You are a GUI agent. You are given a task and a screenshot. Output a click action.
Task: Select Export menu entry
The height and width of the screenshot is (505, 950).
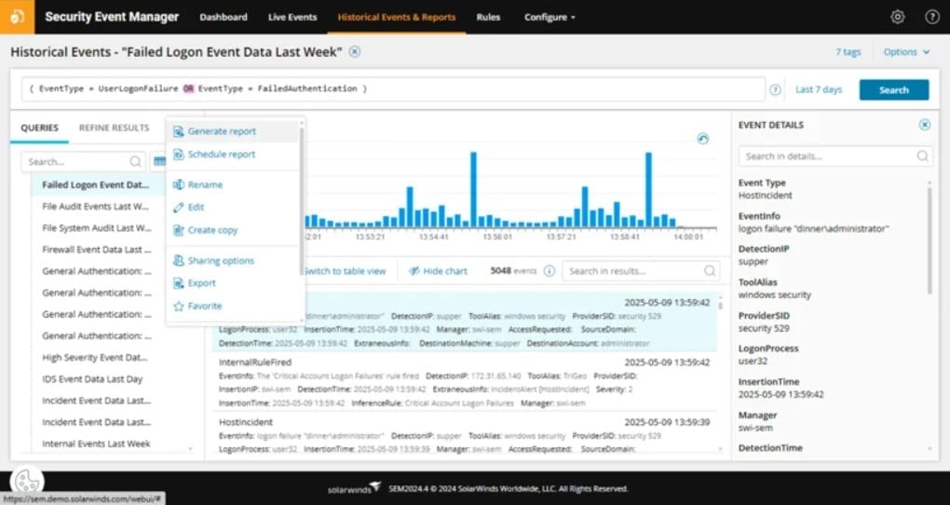pos(202,283)
